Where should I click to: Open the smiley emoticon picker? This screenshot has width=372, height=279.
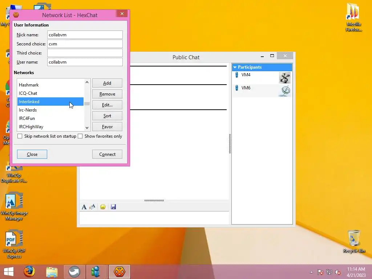[x=103, y=207]
